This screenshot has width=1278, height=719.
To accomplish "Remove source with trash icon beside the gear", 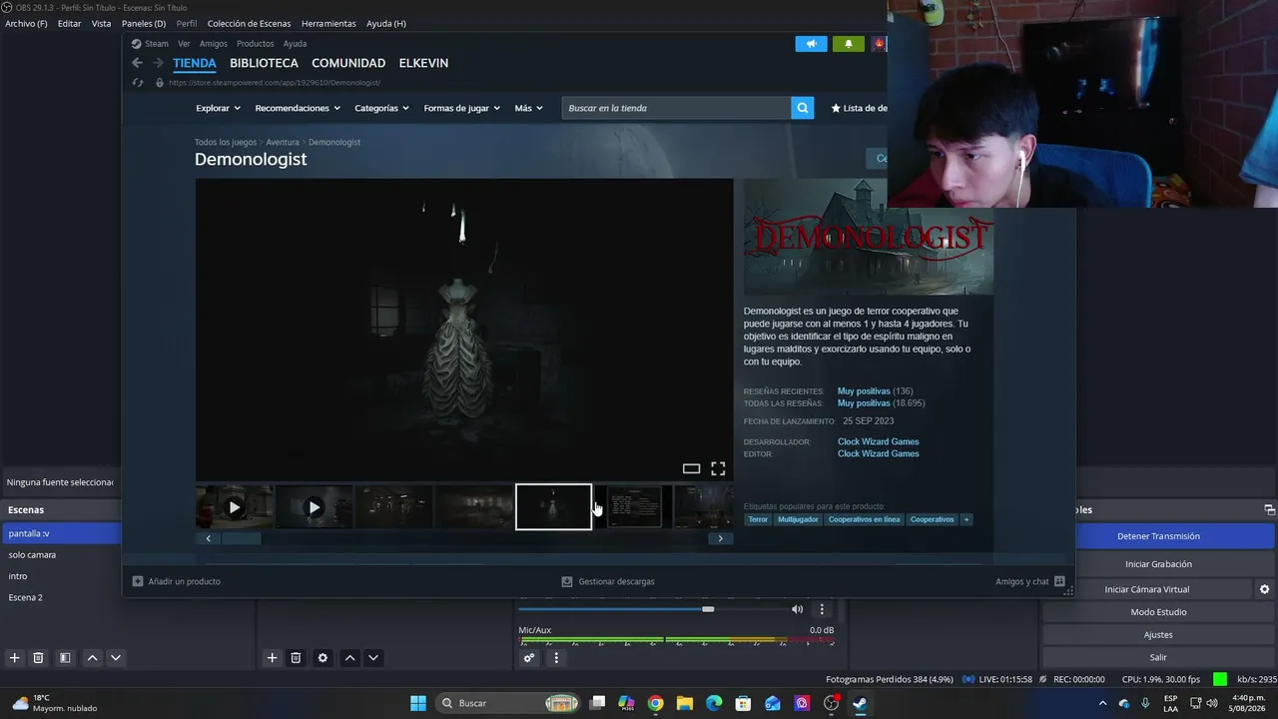I will (296, 658).
